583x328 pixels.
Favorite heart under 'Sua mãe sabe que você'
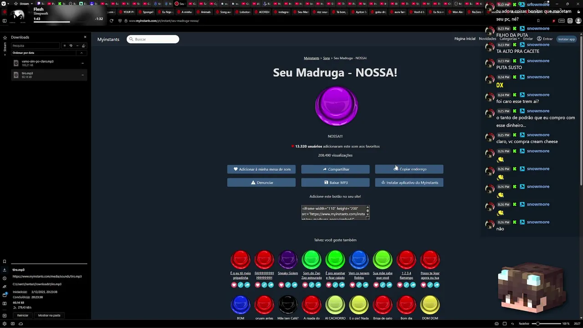[376, 285]
